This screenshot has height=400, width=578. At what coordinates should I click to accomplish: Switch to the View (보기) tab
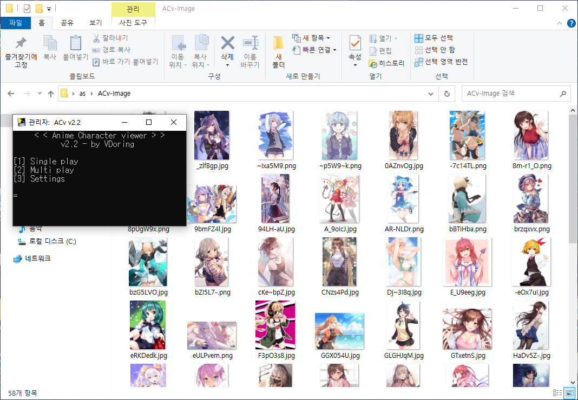tap(95, 23)
